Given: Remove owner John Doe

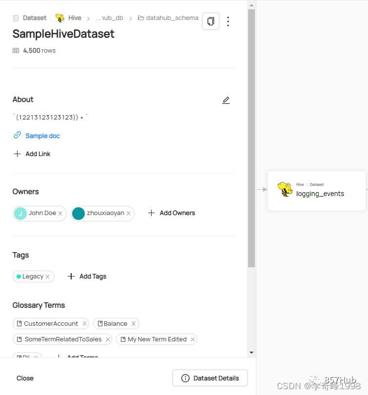Looking at the screenshot, I should (60, 214).
